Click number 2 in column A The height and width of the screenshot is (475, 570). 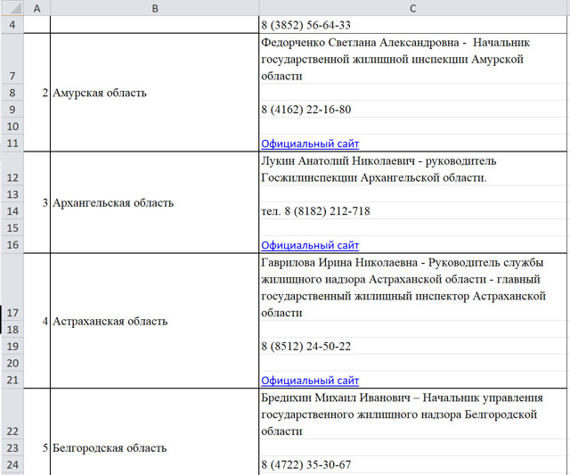pos(45,93)
